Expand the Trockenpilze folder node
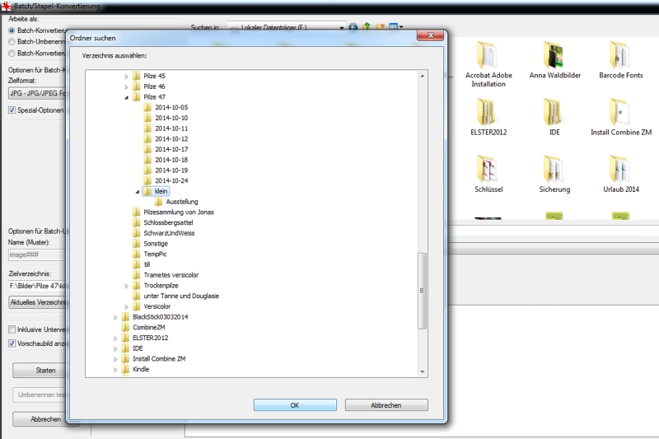This screenshot has width=659, height=439. coord(126,286)
